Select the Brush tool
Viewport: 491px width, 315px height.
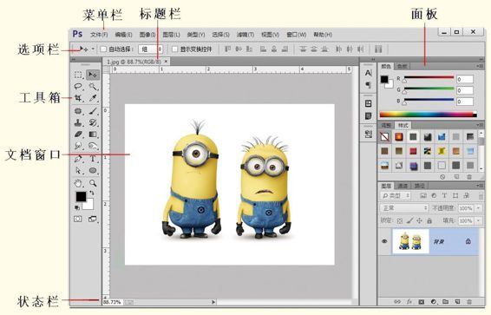coord(93,111)
